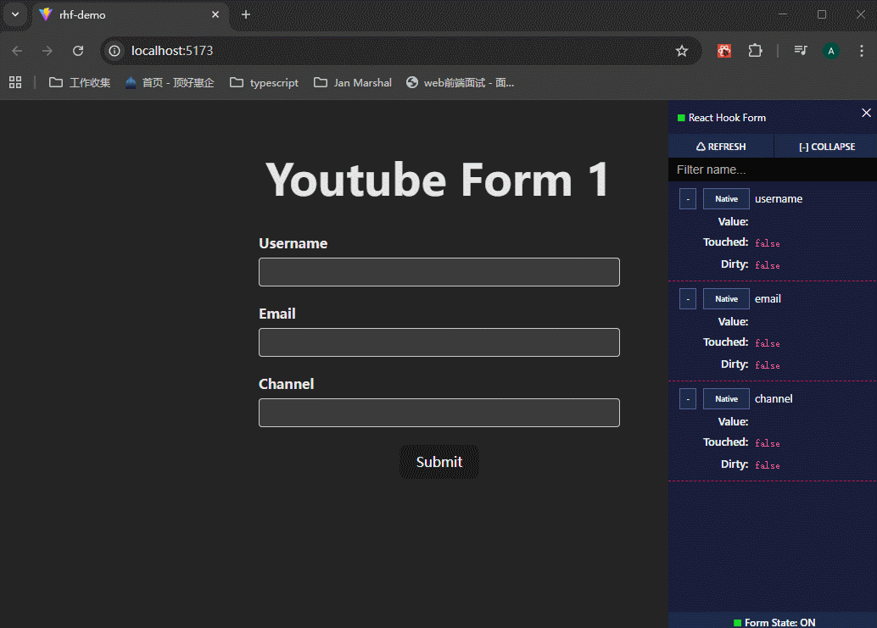
Task: Click the Native button for email
Action: 726,299
